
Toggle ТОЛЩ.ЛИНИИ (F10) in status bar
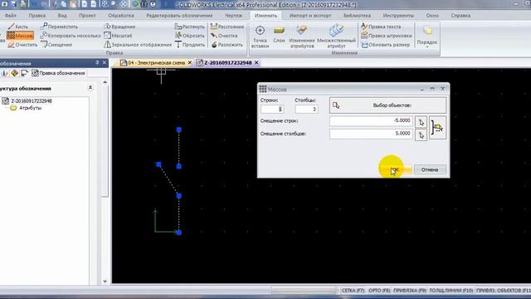pos(451,291)
